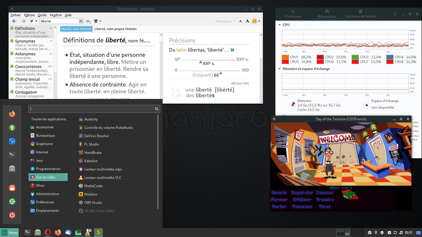The width and height of the screenshot is (422, 237).
Task: Open the Champ lexical dictionary in sidebar
Action: pyautogui.click(x=31, y=83)
